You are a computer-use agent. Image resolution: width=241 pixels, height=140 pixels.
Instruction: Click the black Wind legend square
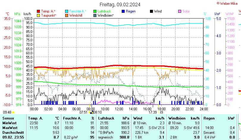151,11
